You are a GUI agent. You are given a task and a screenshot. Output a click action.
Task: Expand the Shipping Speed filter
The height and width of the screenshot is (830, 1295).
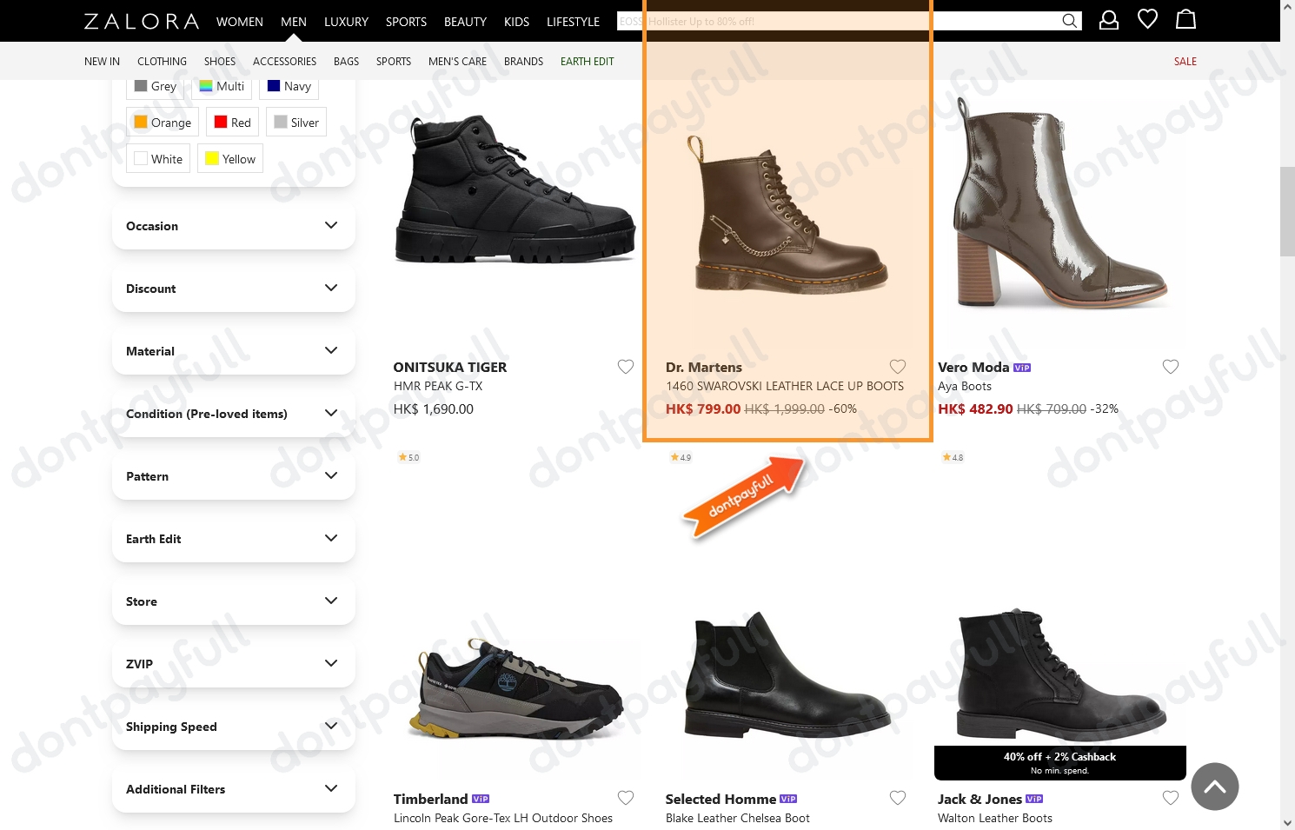click(x=233, y=727)
